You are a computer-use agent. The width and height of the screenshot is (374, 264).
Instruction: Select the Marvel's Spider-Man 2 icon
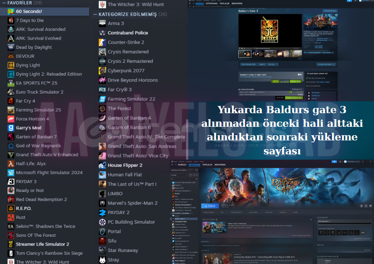click(102, 203)
